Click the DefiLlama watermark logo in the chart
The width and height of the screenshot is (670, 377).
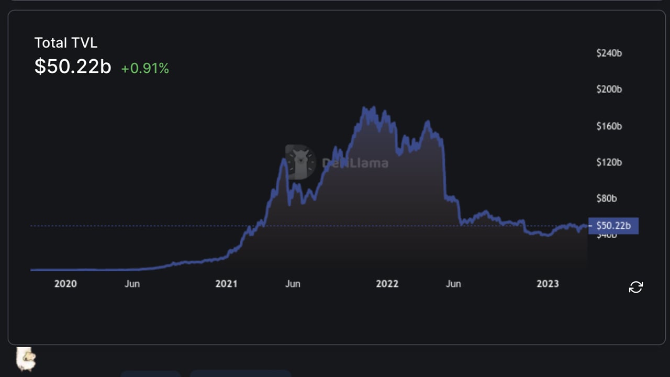337,162
